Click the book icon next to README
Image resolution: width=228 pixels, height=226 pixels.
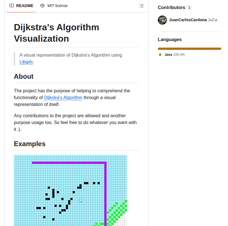coord(11,5)
